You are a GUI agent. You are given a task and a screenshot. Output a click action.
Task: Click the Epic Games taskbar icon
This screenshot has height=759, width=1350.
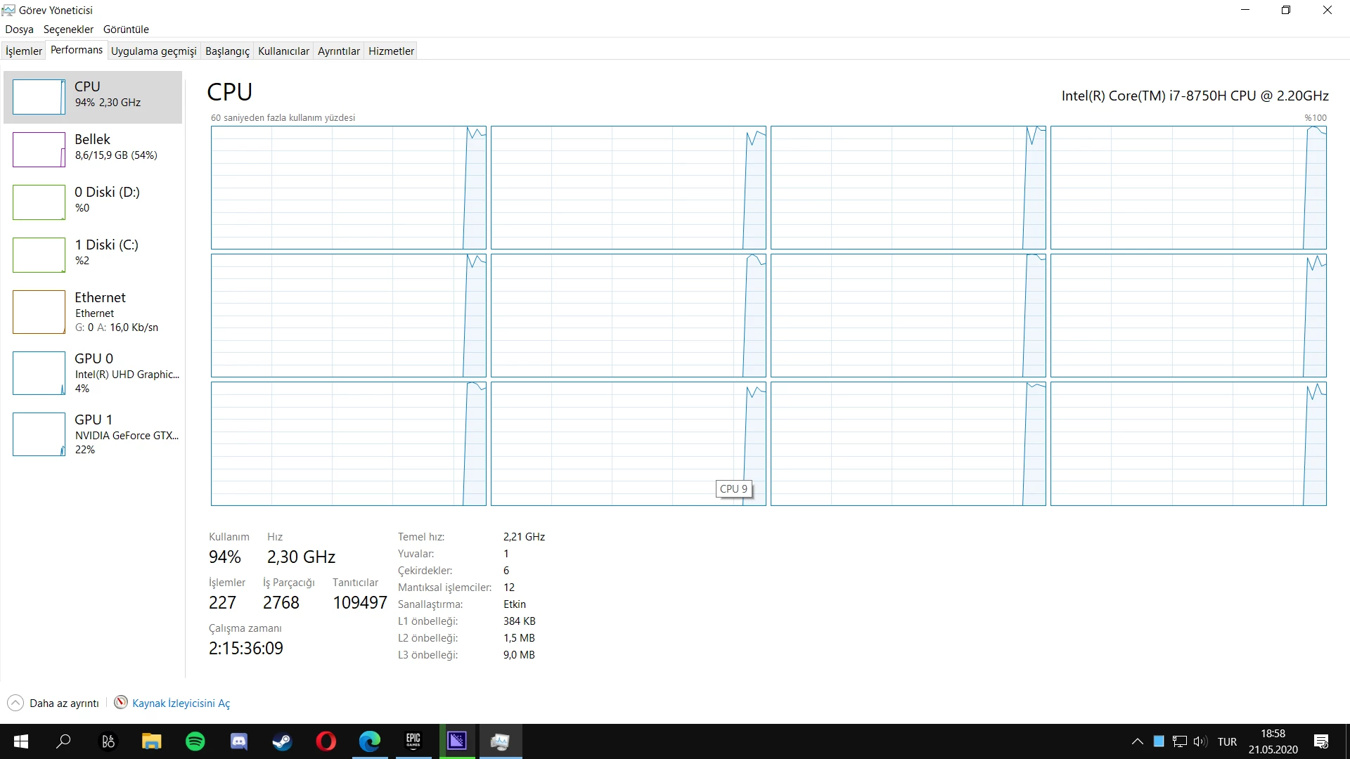[413, 741]
